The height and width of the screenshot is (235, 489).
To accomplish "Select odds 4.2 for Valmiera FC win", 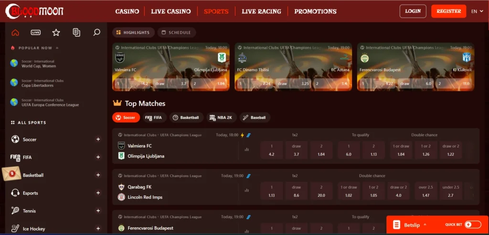I will coord(271,150).
